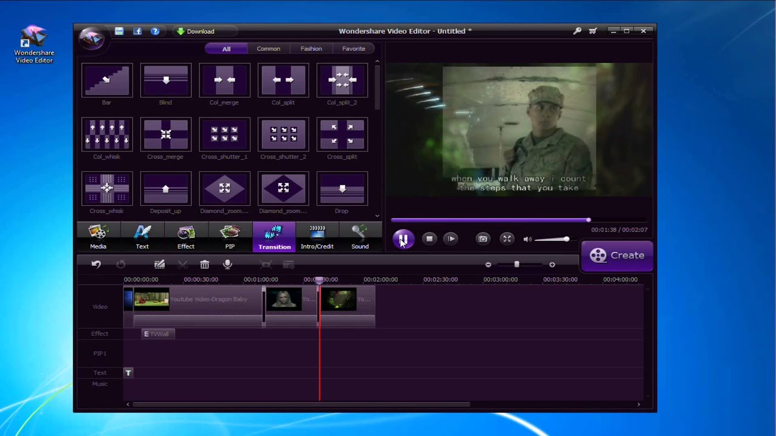Click the Wondershare logo menu button

[92, 39]
